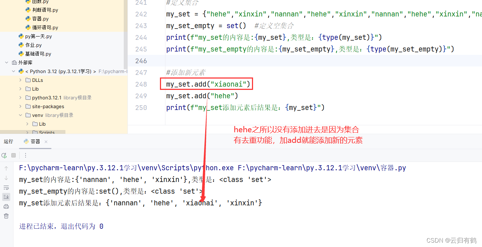Select the DLLs folder icon
The image size is (482, 247).
pos(28,80)
